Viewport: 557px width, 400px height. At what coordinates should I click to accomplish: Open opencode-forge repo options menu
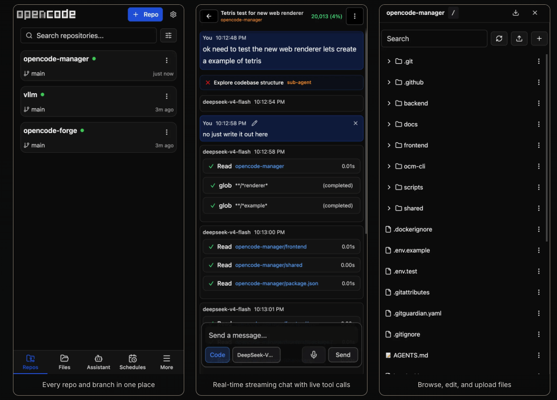pyautogui.click(x=166, y=132)
